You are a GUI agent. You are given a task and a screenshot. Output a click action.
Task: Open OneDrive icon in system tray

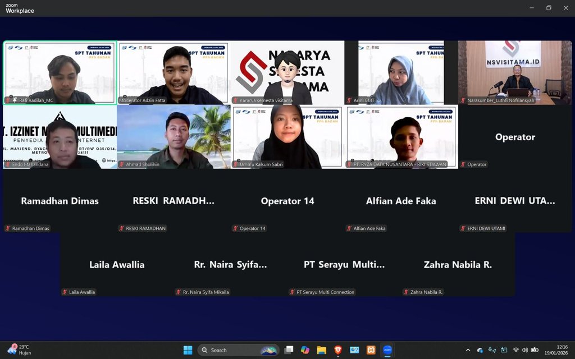pos(480,350)
